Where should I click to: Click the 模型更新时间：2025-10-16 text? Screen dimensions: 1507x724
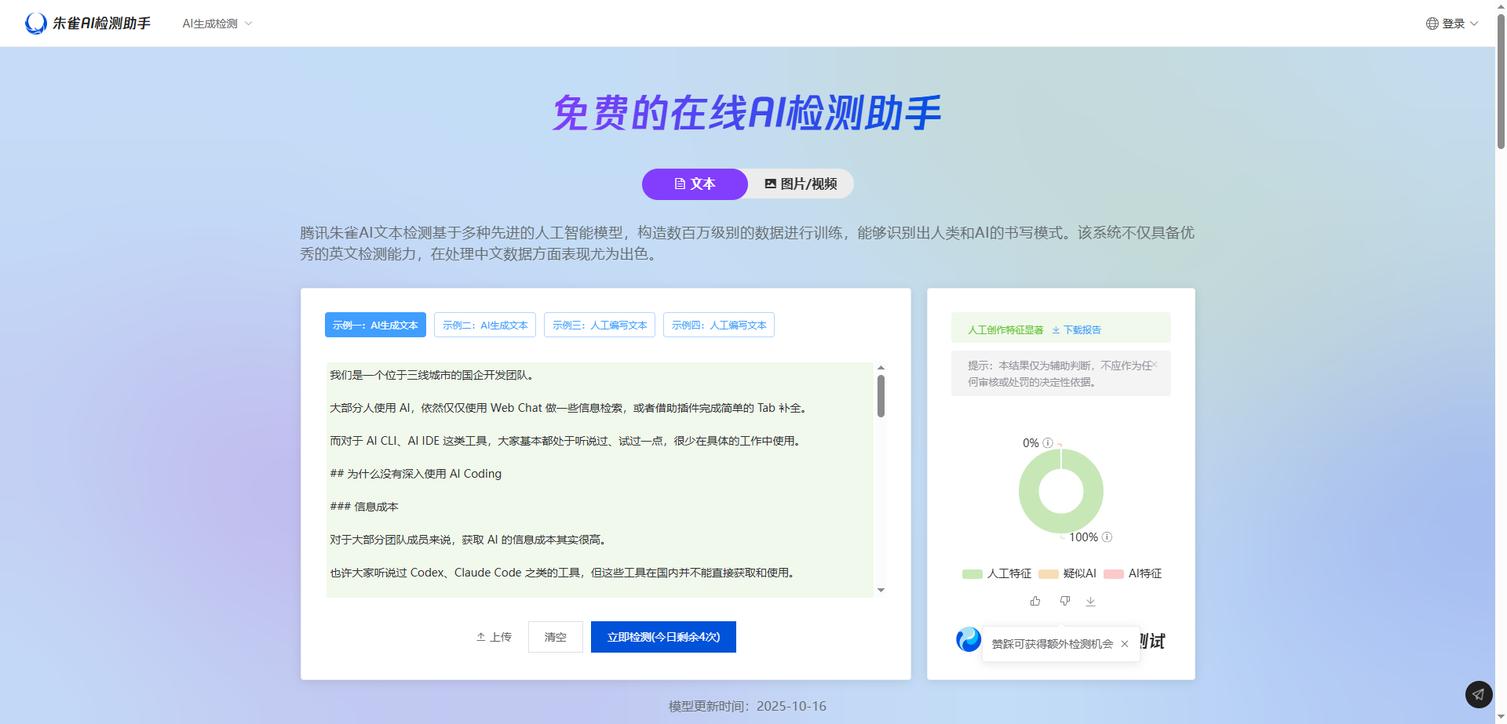[747, 706]
